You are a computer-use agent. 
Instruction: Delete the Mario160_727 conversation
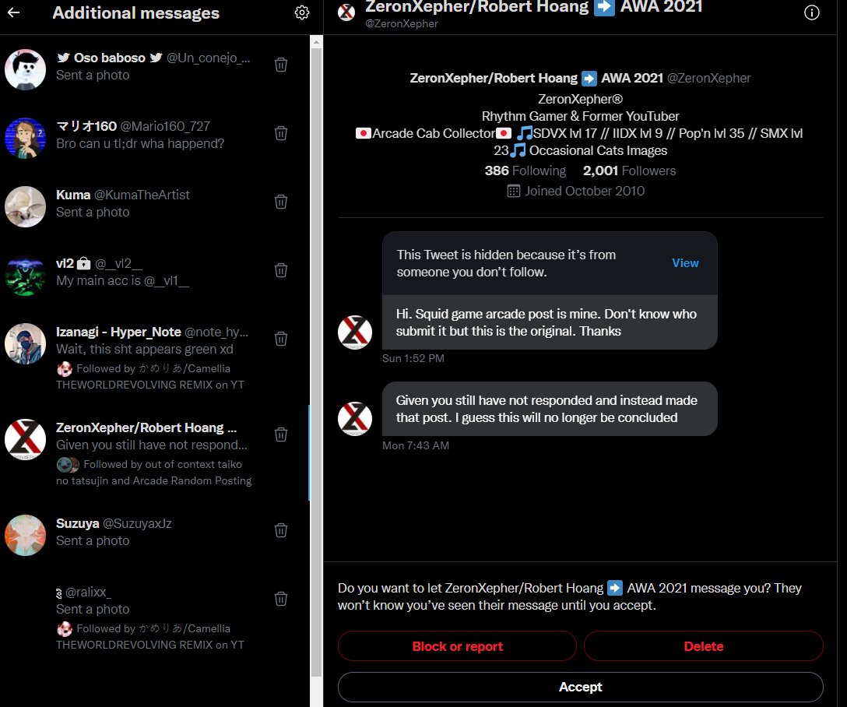tap(281, 133)
